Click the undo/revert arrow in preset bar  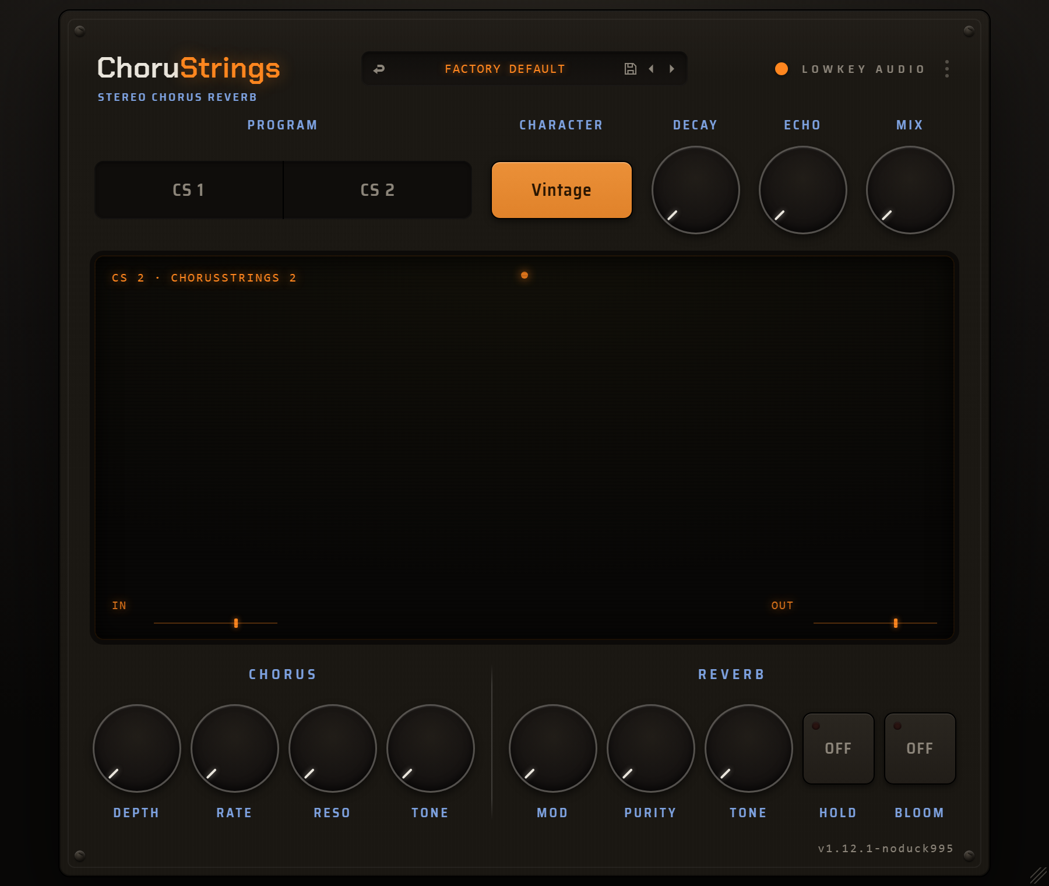point(379,69)
